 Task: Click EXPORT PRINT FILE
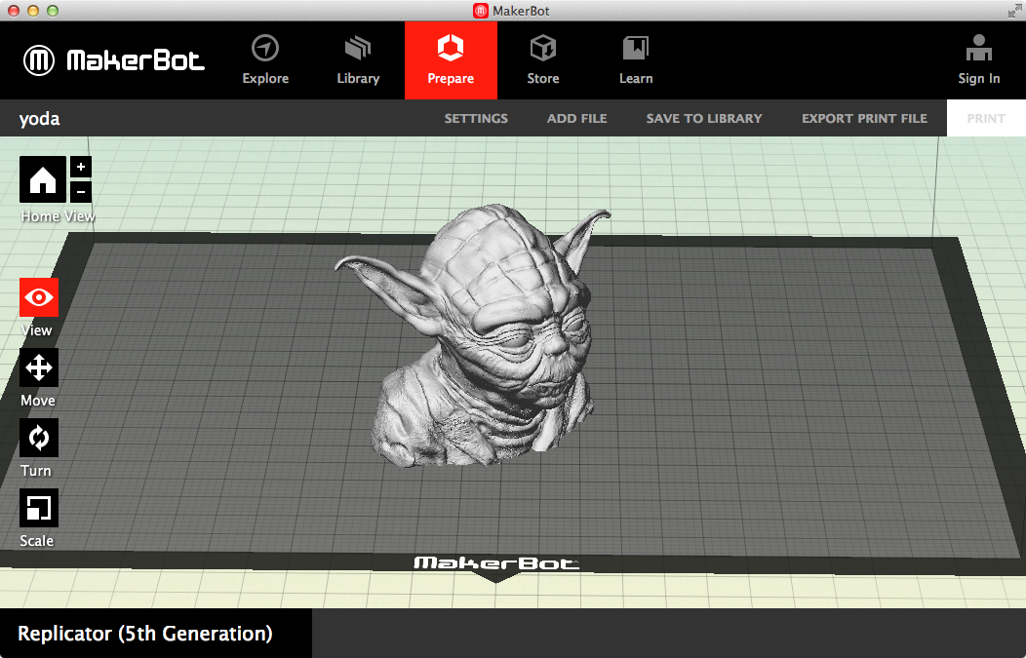[864, 118]
